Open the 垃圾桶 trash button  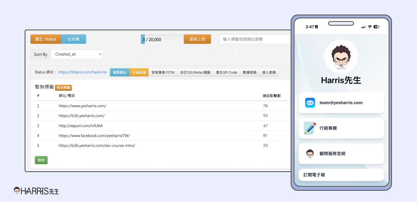pos(73,39)
